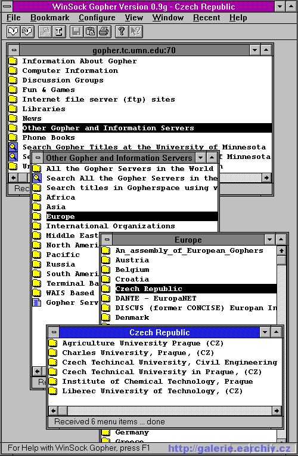The image size is (298, 456).
Task: Select All the Gopher Servers in the World
Action: [130, 169]
